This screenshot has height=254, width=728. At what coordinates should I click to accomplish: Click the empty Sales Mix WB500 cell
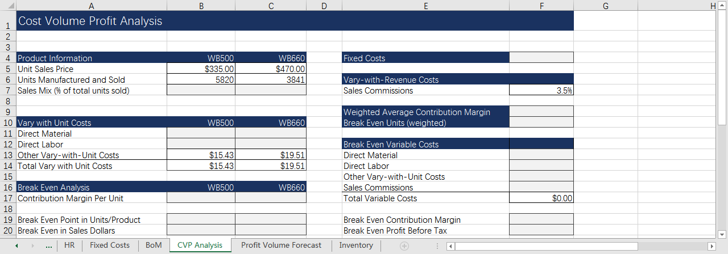tap(201, 90)
